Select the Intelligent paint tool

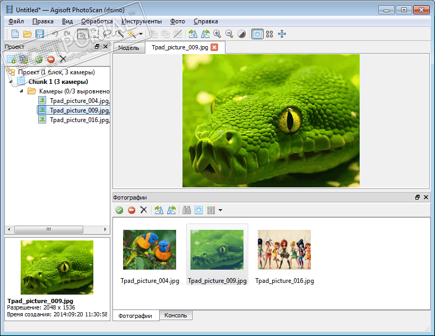[x=119, y=34]
